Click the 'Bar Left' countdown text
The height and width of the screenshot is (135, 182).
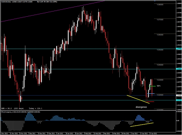coord(47,2)
